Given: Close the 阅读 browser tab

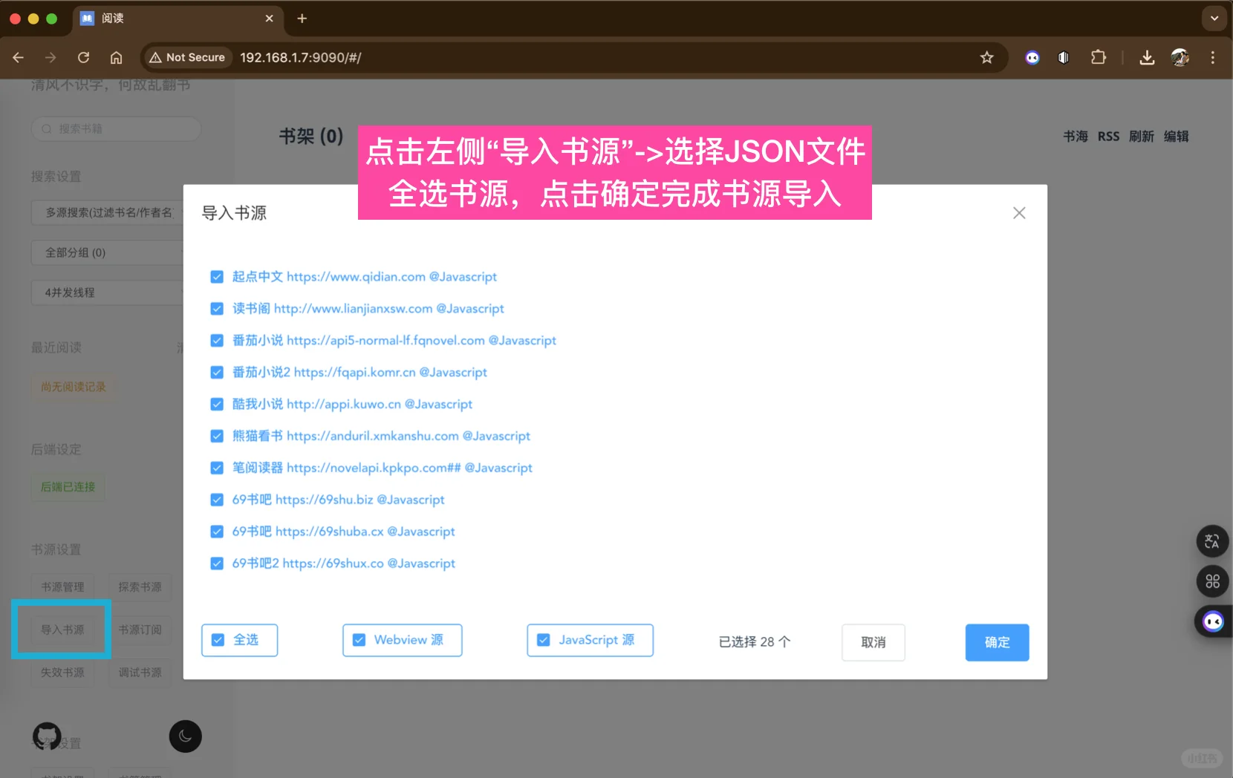Looking at the screenshot, I should [269, 19].
